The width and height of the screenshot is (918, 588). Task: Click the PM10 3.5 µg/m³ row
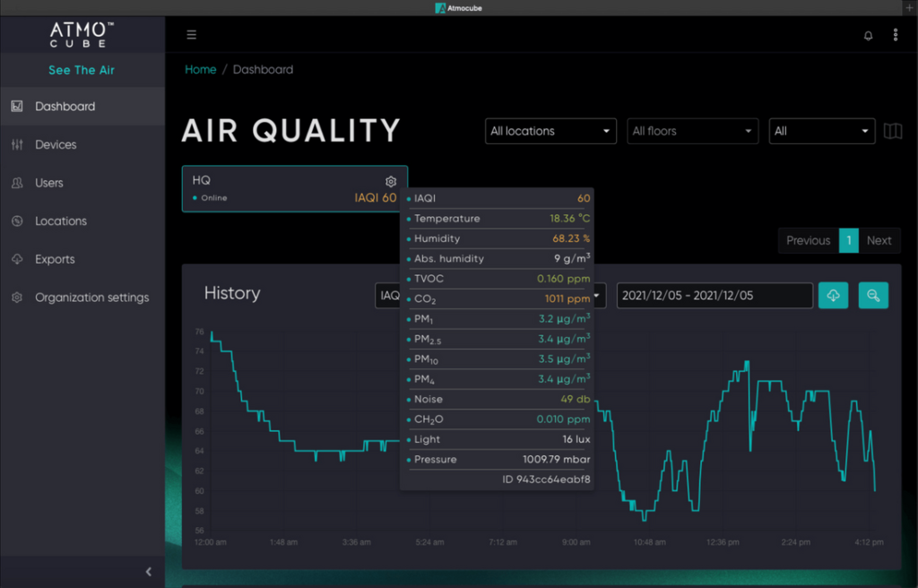pyautogui.click(x=498, y=359)
